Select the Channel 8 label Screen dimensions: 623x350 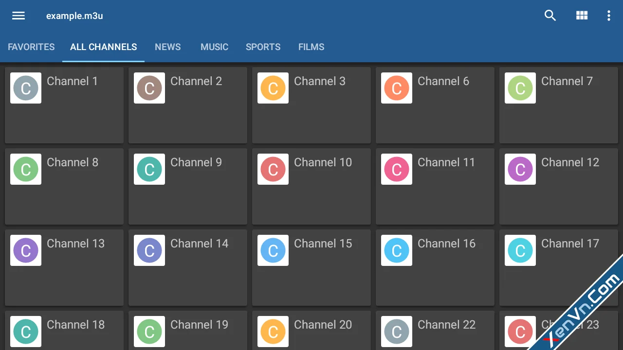point(73,162)
